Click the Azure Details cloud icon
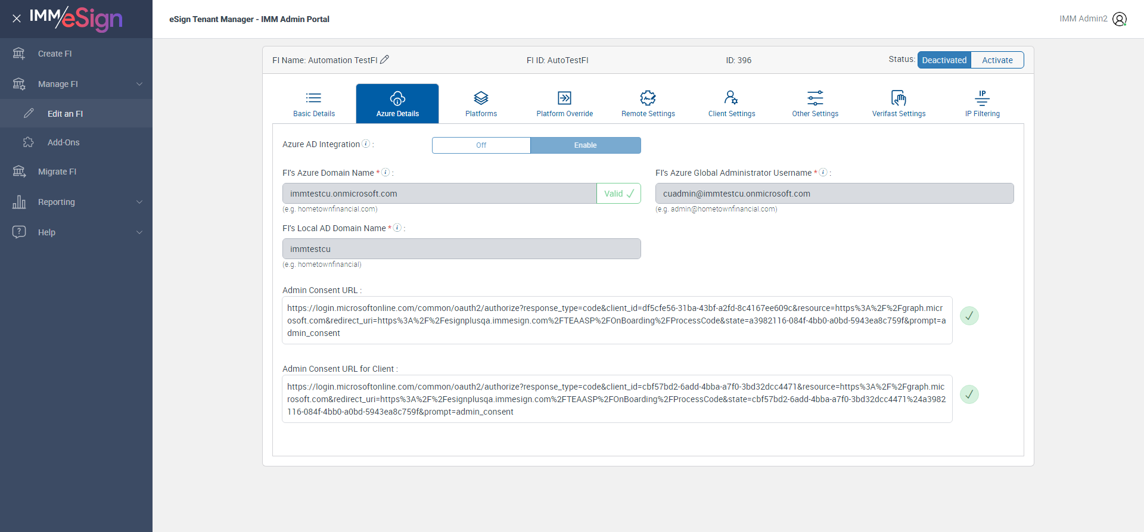The width and height of the screenshot is (1144, 532). pos(397,98)
